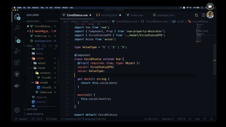The width and height of the screenshot is (226, 127).
Task: Click New File icon in explorer header
Action: tap(38, 46)
